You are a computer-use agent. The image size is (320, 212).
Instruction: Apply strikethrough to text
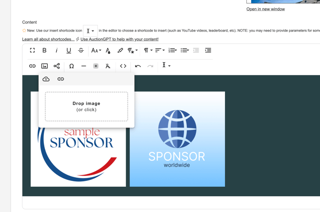click(81, 50)
